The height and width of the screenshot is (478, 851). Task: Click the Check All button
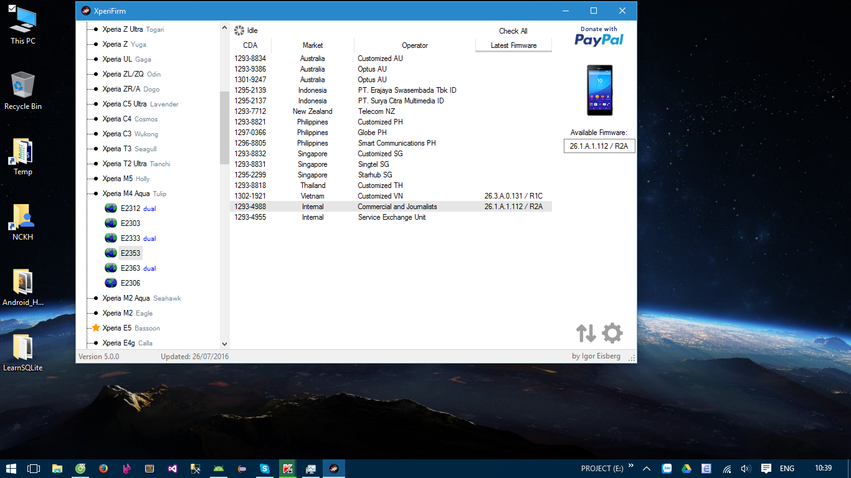(513, 31)
